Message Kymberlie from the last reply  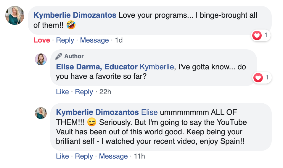click(x=113, y=156)
